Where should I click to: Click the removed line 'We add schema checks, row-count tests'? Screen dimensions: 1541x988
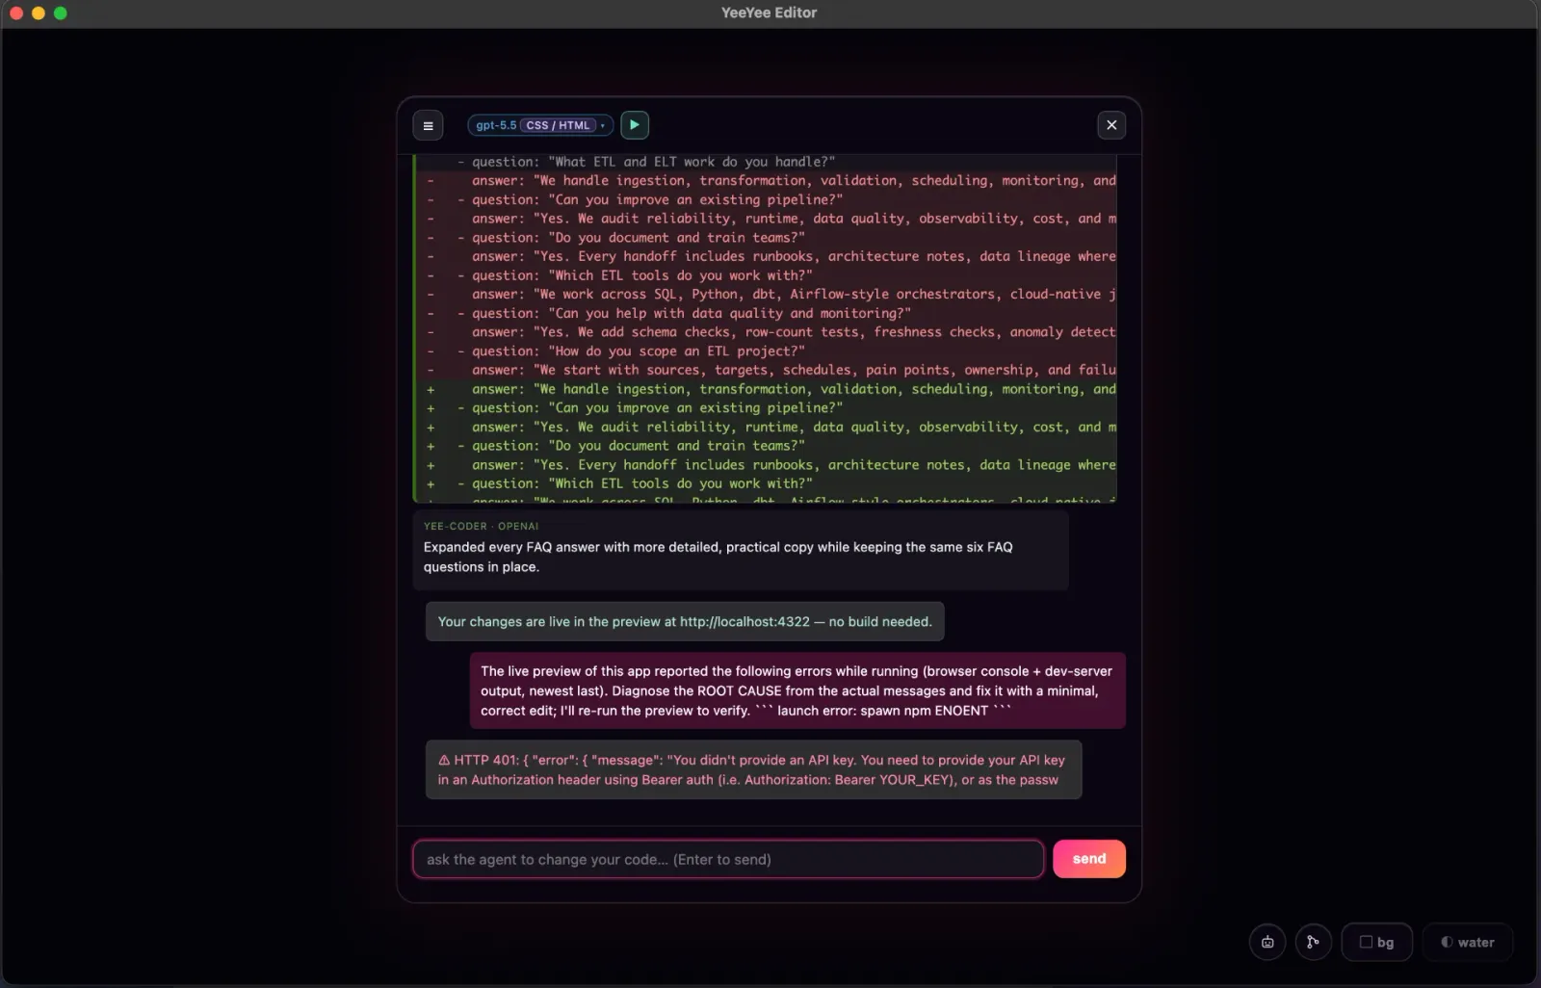click(x=765, y=332)
